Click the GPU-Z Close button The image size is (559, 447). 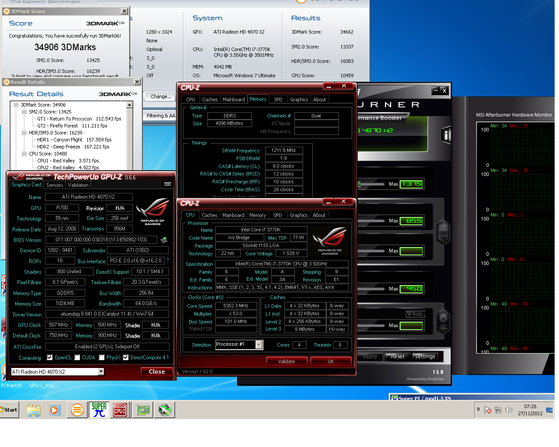(157, 372)
